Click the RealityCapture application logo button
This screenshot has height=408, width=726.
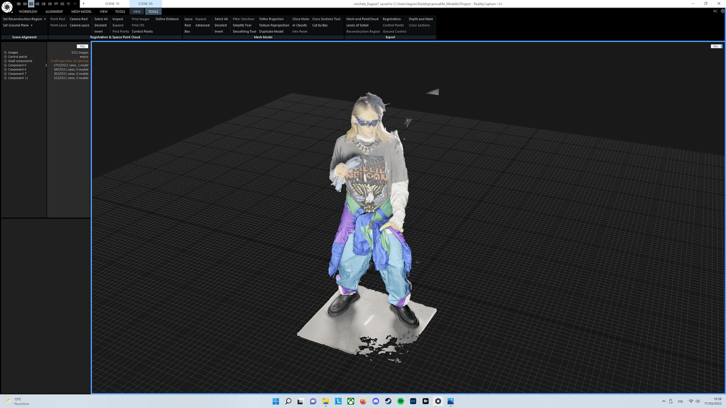(x=7, y=7)
